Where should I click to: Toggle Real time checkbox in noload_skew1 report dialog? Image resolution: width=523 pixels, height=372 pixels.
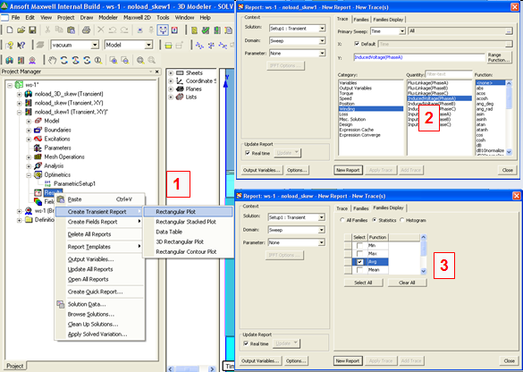(x=248, y=153)
